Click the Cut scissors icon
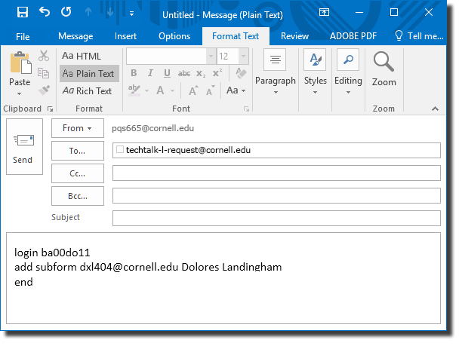 (x=44, y=56)
